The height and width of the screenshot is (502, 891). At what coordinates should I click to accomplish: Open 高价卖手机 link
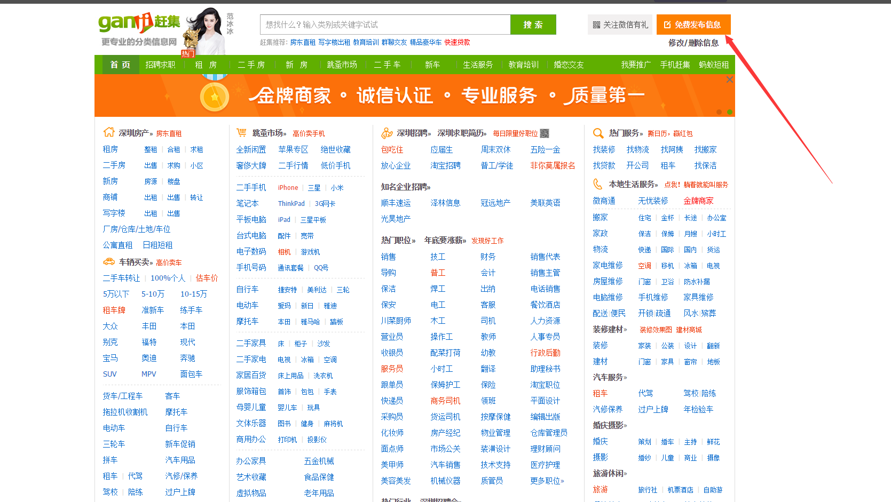click(x=309, y=133)
